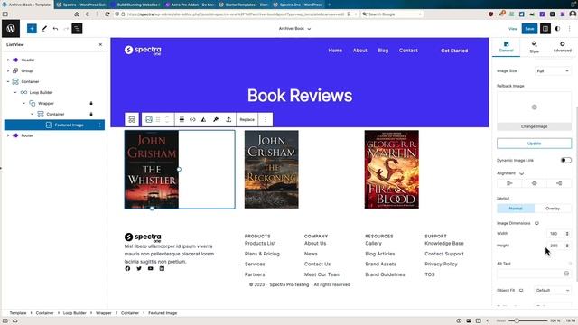Screen dimensions: 578x325
Task: Insert a link via block toolbar
Action: coord(192,119)
